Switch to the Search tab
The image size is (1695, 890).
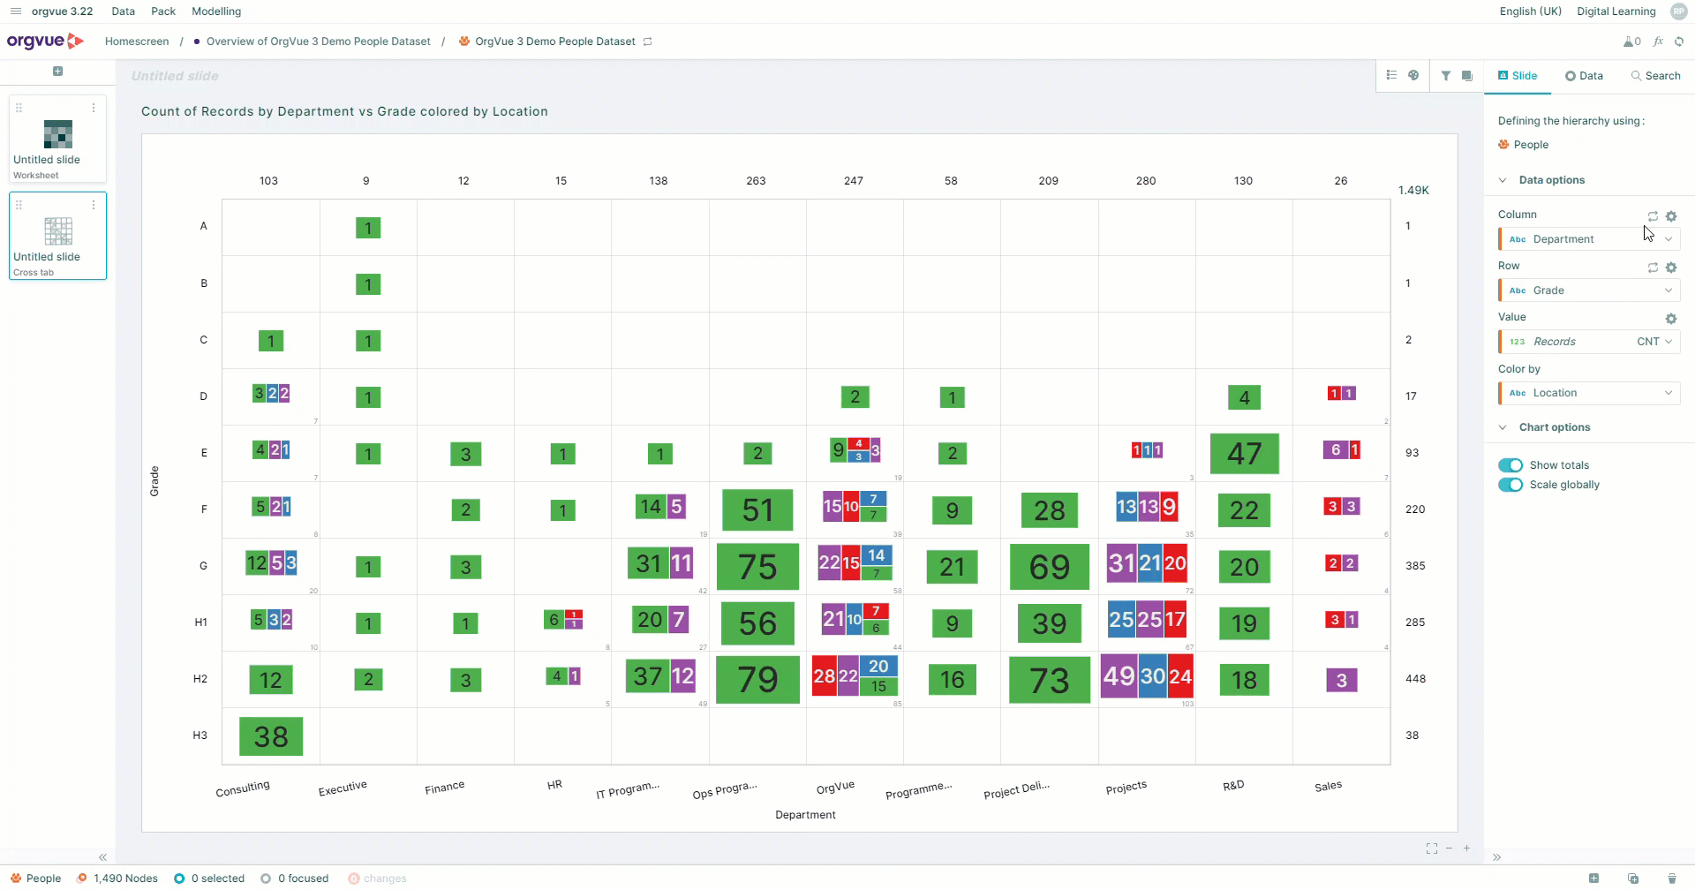(1656, 76)
